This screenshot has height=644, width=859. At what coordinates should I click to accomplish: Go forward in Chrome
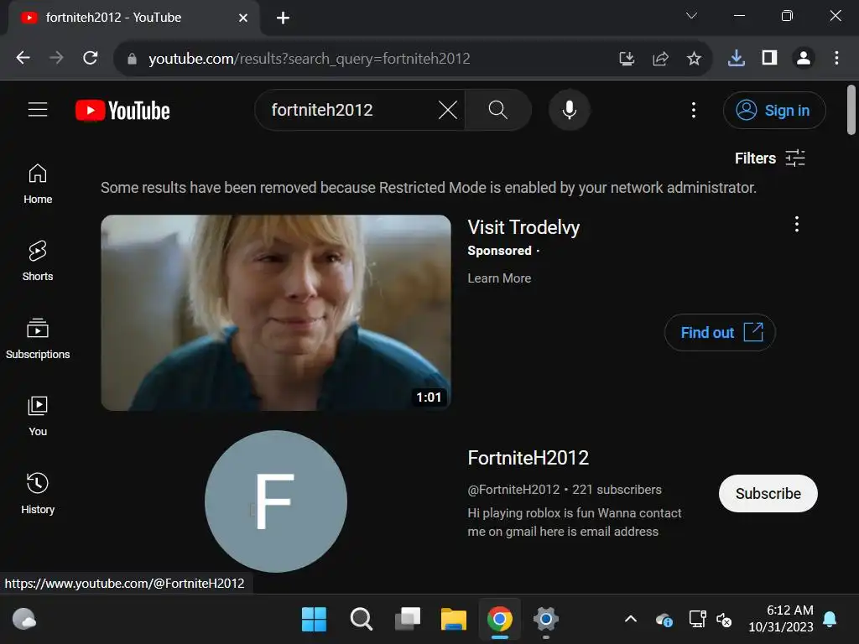56,58
